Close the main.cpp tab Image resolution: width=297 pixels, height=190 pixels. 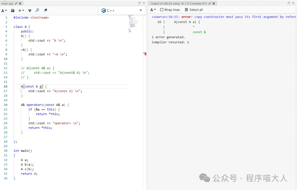click(x=20, y=3)
